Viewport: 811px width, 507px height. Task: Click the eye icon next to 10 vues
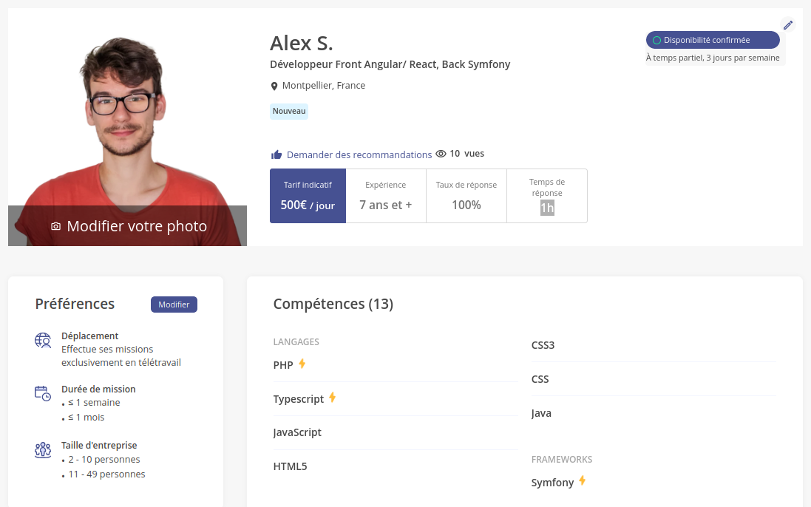click(442, 153)
